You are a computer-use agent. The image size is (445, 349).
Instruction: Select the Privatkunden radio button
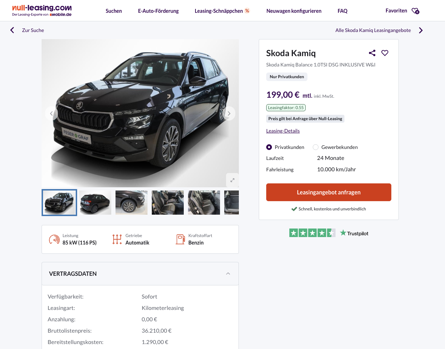click(x=269, y=147)
